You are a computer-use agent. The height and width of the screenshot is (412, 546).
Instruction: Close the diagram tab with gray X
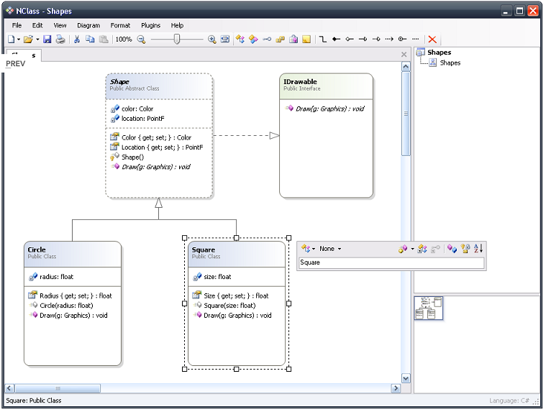click(x=404, y=55)
